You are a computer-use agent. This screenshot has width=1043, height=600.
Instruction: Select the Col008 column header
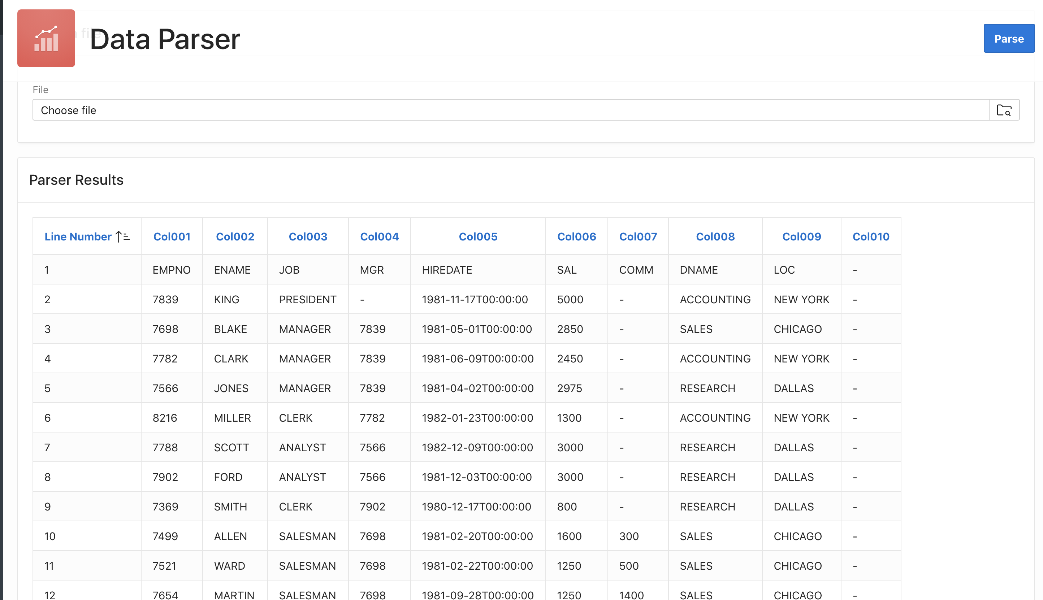click(715, 236)
